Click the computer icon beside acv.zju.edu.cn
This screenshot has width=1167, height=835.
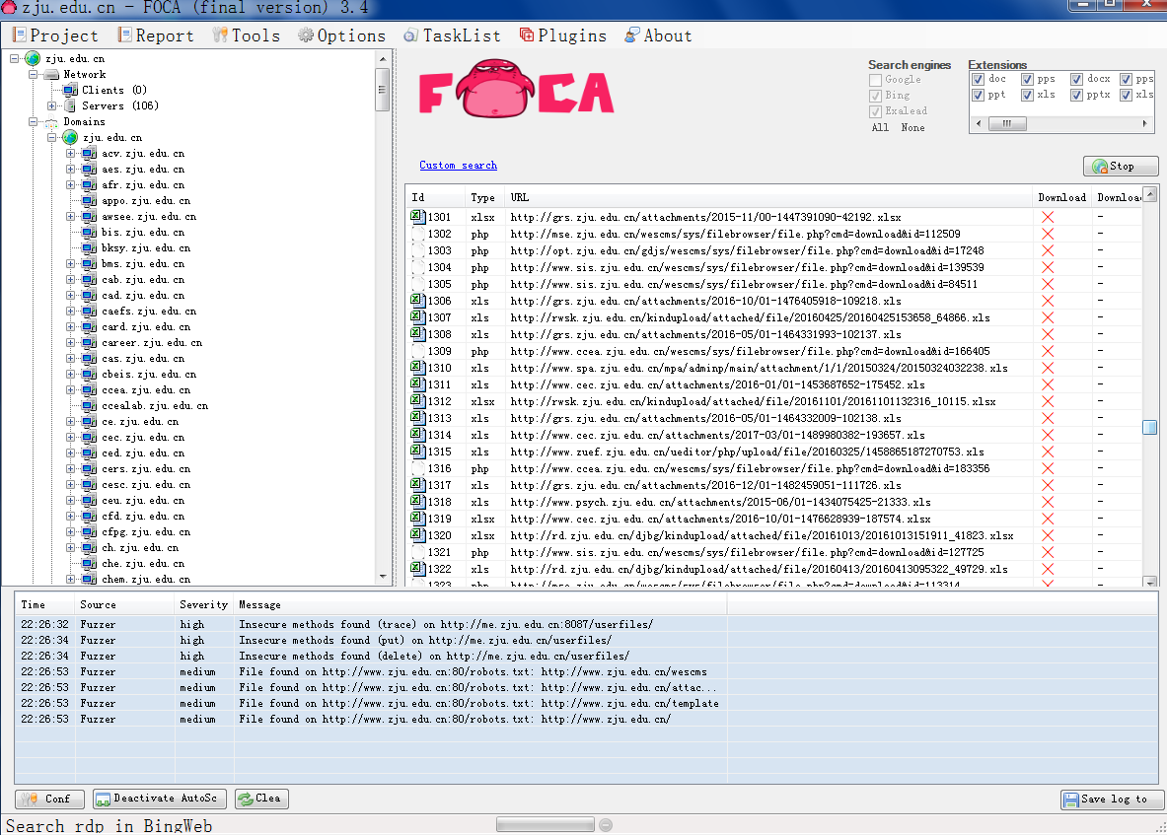pyautogui.click(x=90, y=153)
